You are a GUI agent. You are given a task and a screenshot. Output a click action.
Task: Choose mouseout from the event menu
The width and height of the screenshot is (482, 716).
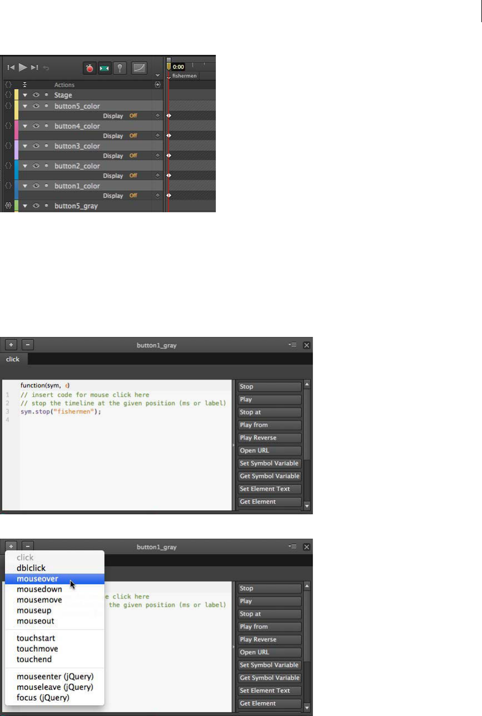coord(54,621)
